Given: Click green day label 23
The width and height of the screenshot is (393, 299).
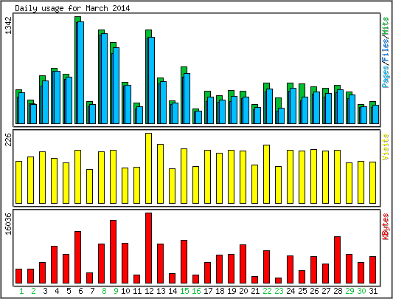Looking at the screenshot, I should pos(279,291).
